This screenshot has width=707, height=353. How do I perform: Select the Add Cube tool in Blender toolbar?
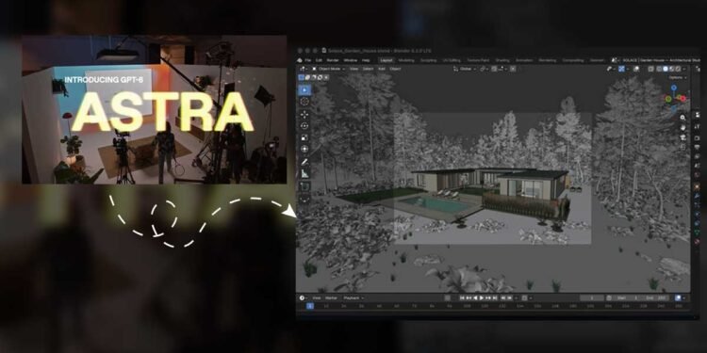pyautogui.click(x=304, y=186)
